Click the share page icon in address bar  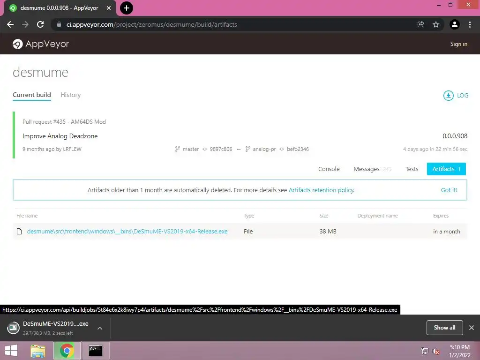point(420,24)
